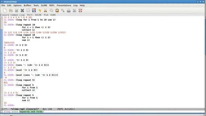Viewport: 206px width, 116px height.
Task: Click the result -4
Action: [5, 78]
